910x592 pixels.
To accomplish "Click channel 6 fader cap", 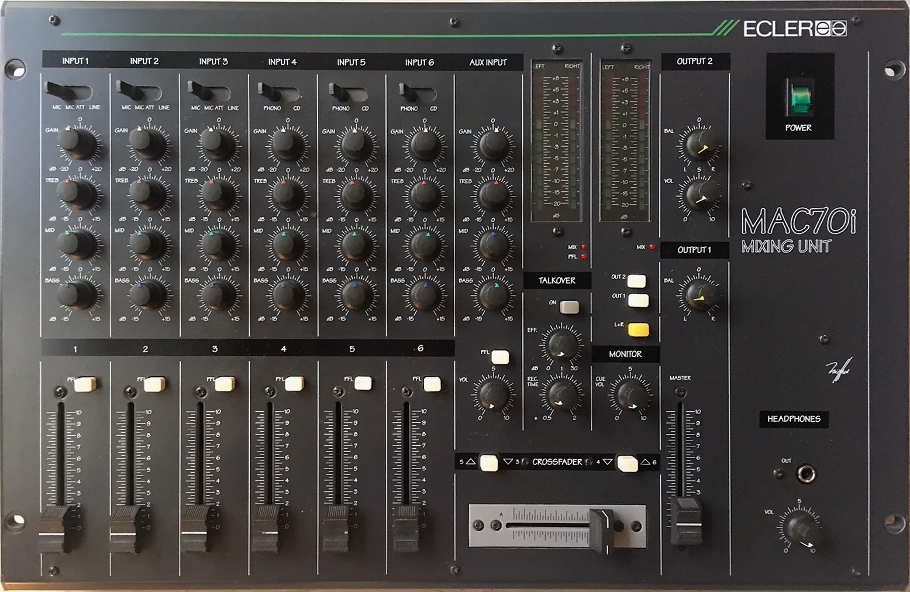I will tap(406, 528).
